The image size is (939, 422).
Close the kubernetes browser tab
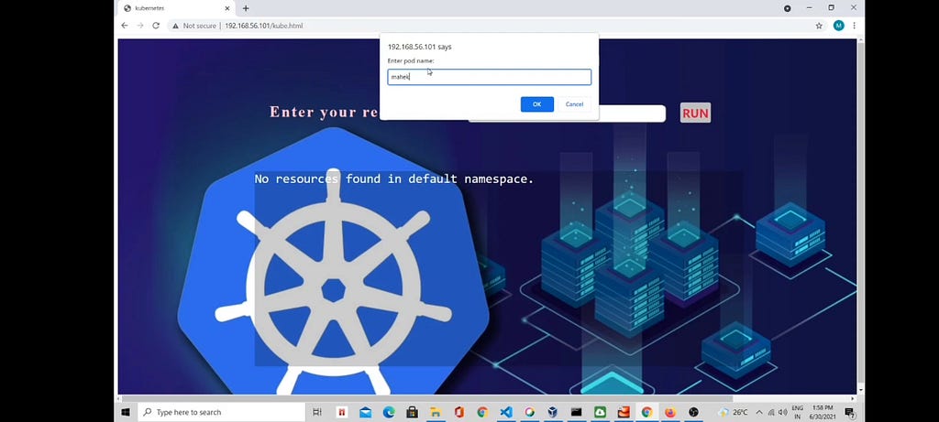[x=227, y=8]
